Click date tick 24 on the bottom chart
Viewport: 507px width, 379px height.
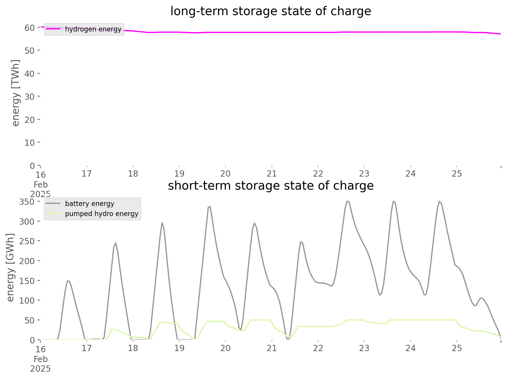(411, 348)
